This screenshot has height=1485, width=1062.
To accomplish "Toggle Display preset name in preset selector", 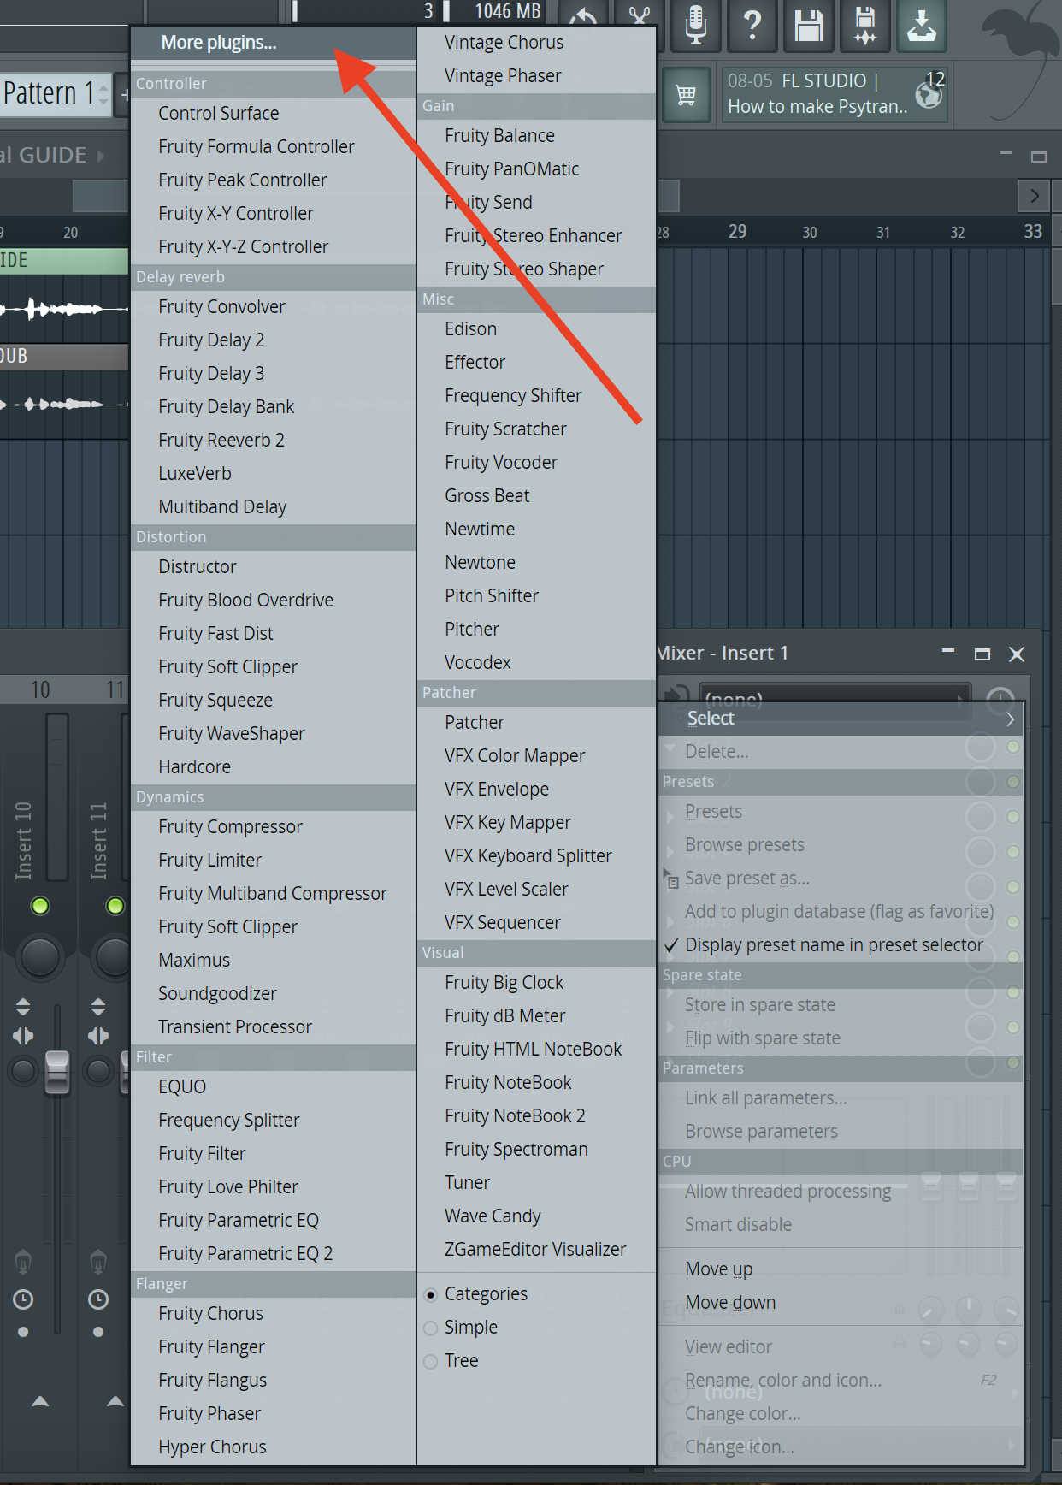I will 834,945.
